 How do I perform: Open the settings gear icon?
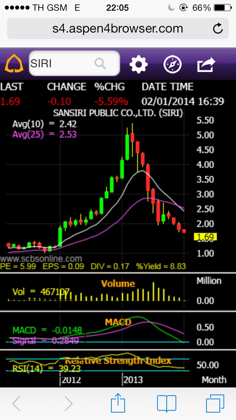click(x=138, y=64)
